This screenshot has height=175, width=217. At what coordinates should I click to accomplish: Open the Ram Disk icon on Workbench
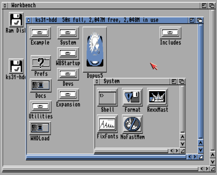click(16, 19)
